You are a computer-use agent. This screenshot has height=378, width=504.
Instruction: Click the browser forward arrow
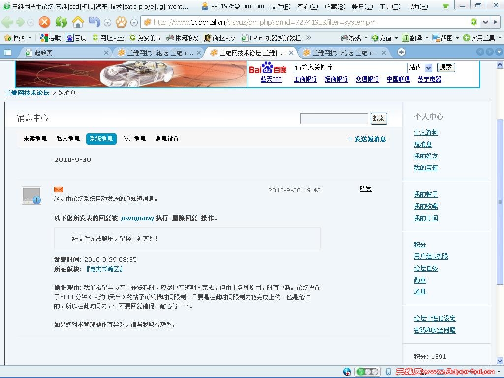20,22
